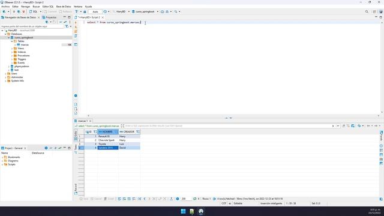Screen dimensions: 384x216
Task: Click the search magnifier at top right
Action: tap(367, 11)
